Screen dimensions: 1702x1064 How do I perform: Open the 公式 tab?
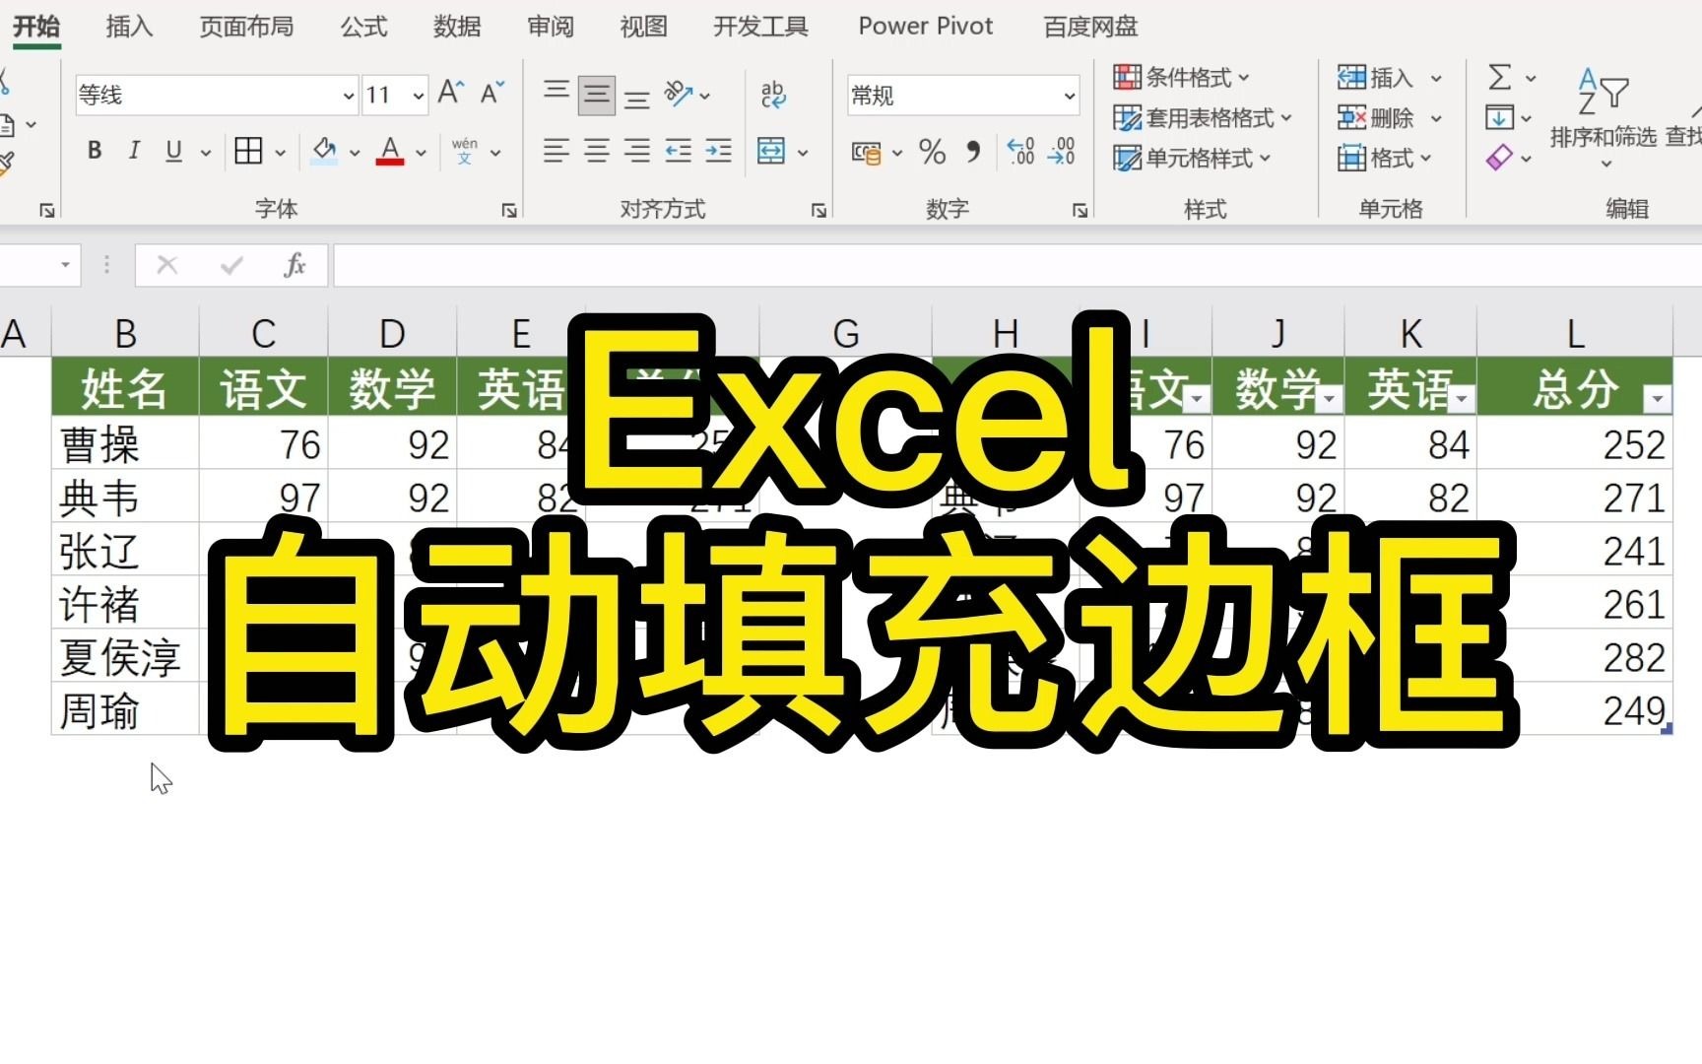click(x=364, y=26)
